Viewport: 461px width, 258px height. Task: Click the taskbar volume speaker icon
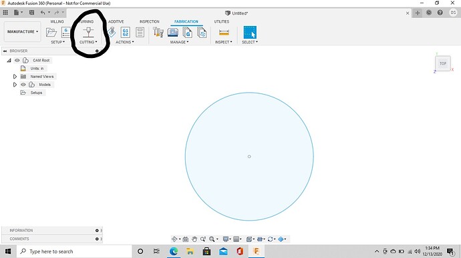click(x=417, y=251)
